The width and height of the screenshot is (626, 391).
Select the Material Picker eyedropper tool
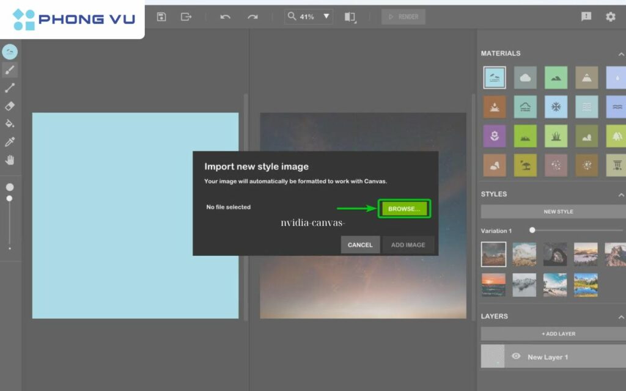tap(10, 142)
